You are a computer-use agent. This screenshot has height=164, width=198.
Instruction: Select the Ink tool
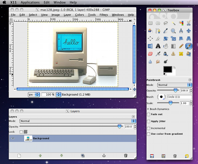tap(166, 54)
